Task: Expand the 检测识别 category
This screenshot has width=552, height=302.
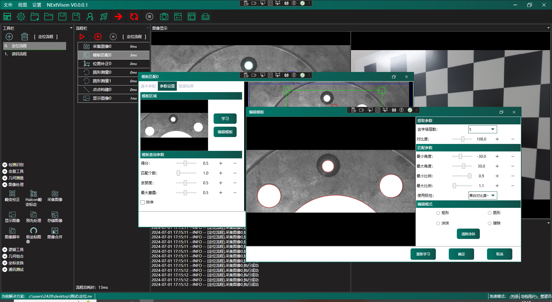Action: [x=5, y=165]
